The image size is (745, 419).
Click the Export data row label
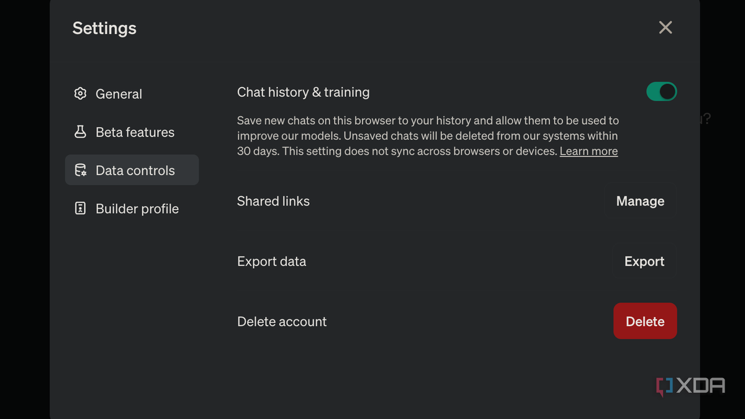pos(271,261)
